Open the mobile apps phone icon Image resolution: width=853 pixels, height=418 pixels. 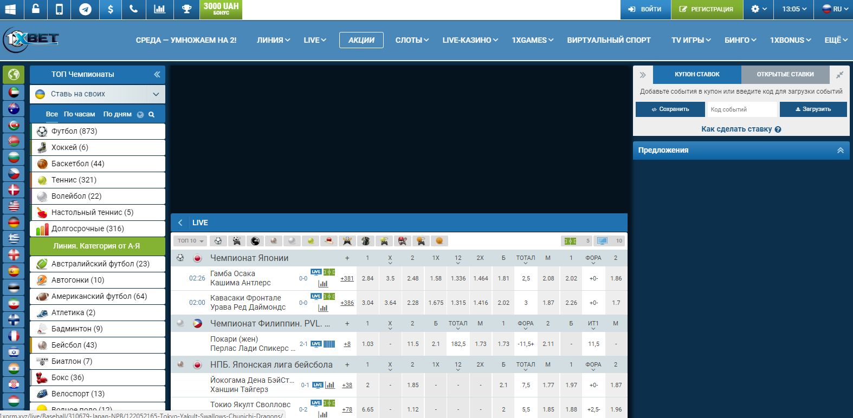tap(60, 9)
